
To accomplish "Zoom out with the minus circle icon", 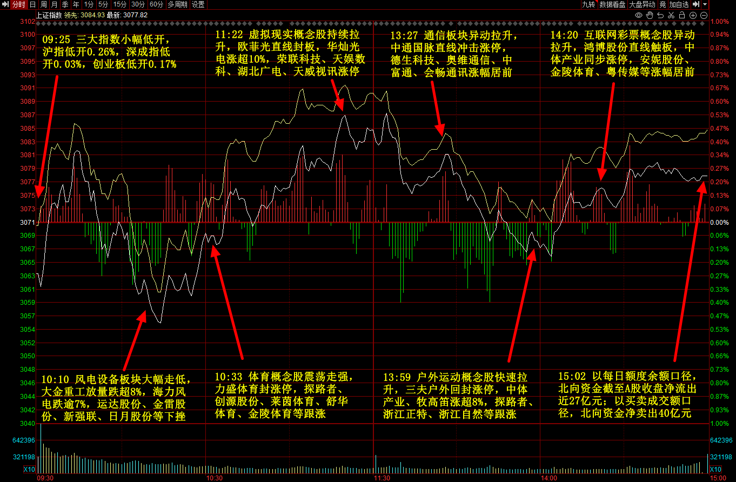I will click(704, 16).
